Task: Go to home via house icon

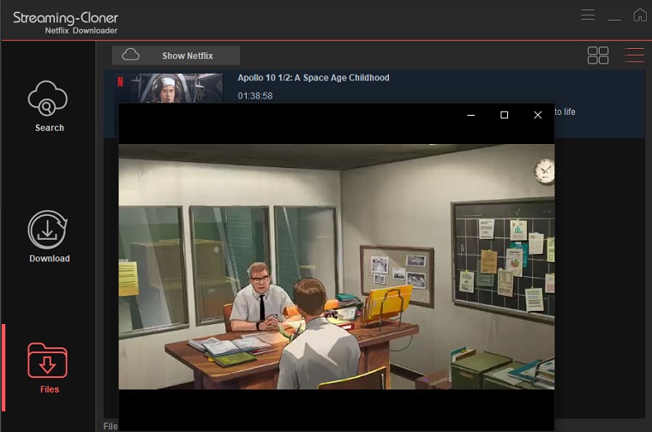Action: (639, 15)
